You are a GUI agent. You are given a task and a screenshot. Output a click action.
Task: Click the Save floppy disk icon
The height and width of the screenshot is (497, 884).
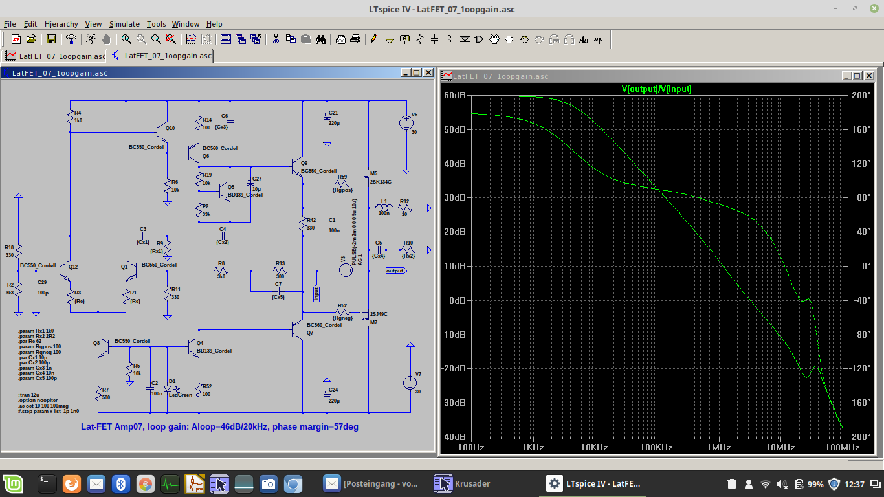pyautogui.click(x=51, y=39)
